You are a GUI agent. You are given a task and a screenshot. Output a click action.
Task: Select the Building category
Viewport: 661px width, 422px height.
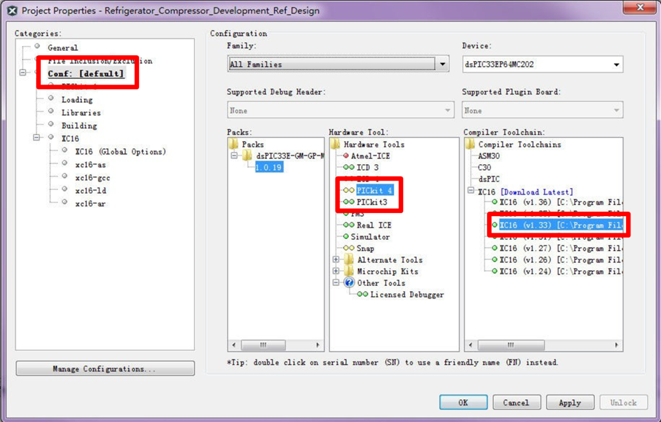(79, 126)
